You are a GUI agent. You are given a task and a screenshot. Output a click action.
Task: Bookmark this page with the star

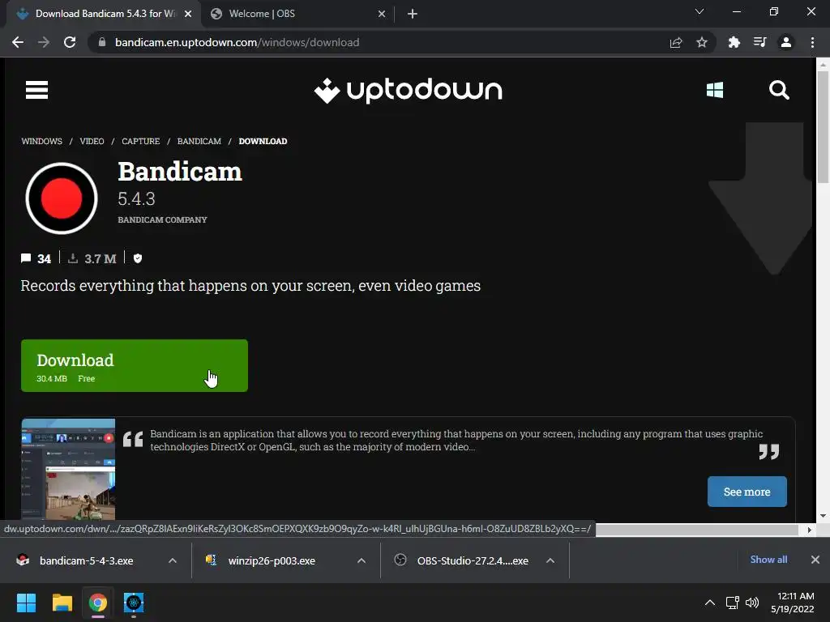(702, 42)
